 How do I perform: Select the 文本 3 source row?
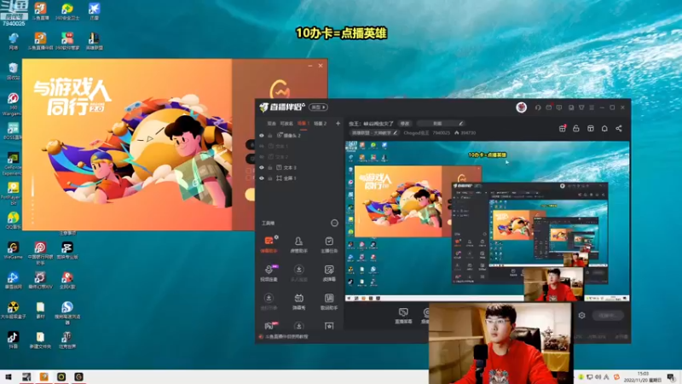299,167
